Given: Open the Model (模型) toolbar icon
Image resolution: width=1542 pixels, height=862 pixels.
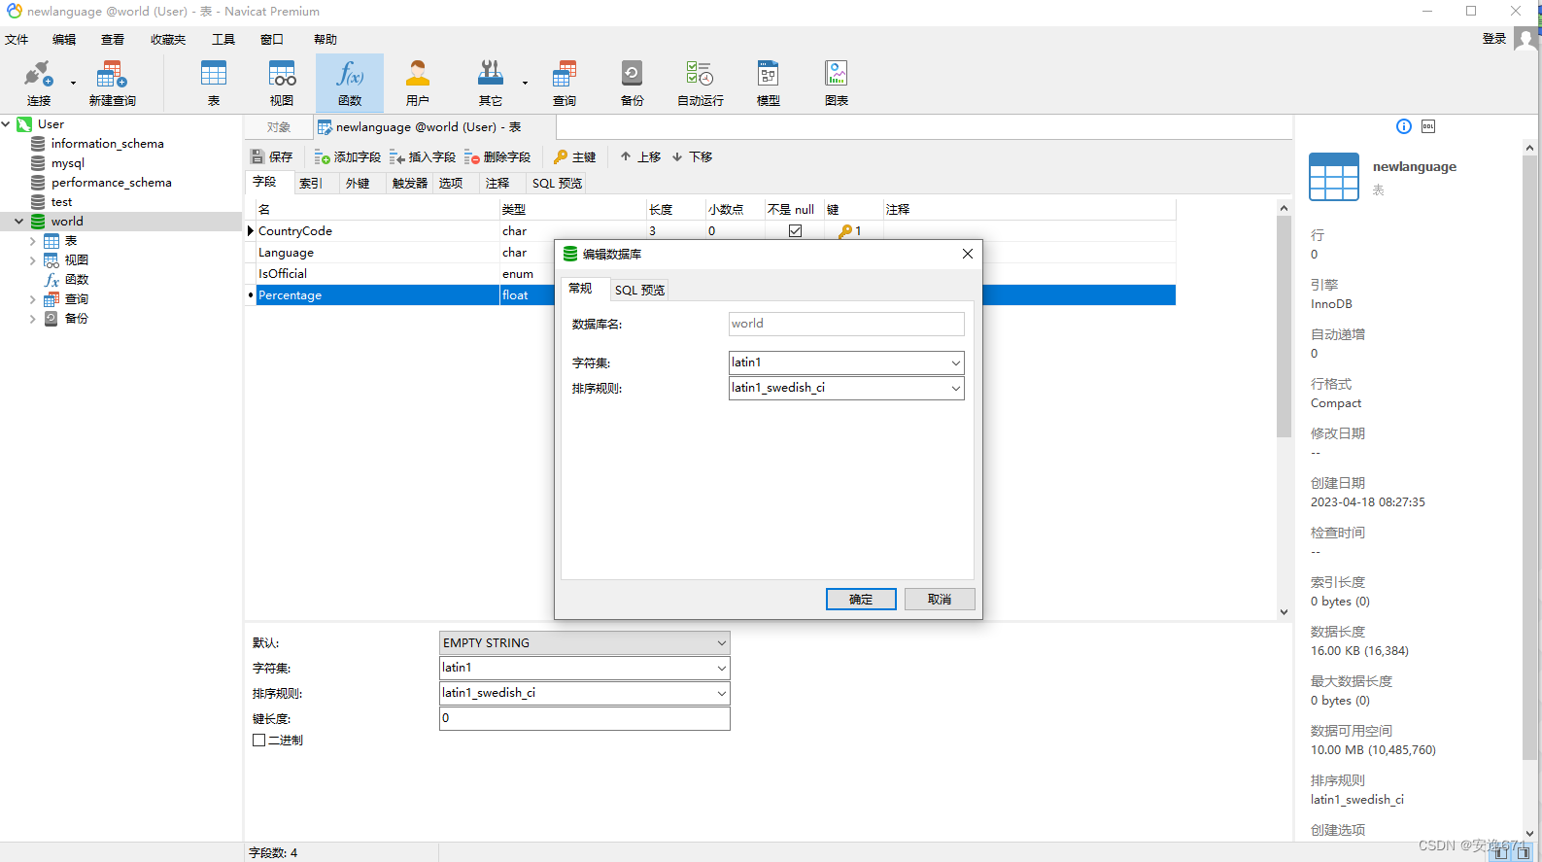Looking at the screenshot, I should pos(769,83).
